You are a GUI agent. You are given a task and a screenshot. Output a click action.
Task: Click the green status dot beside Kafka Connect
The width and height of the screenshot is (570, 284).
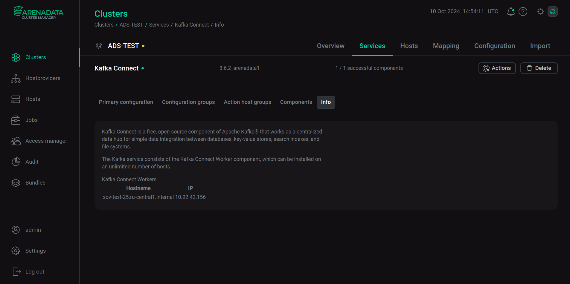tap(143, 68)
